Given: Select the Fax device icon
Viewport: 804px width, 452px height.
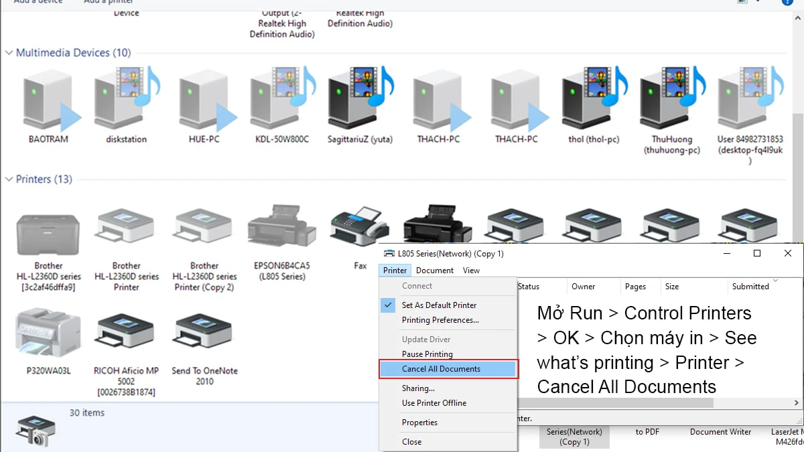Looking at the screenshot, I should tap(360, 228).
